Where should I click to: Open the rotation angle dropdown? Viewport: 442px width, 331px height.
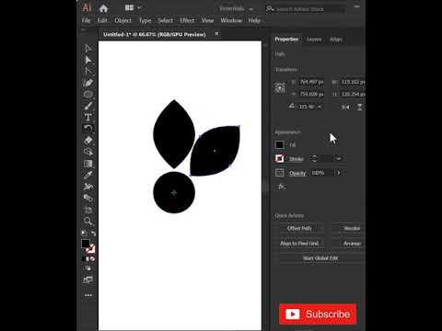[320, 107]
